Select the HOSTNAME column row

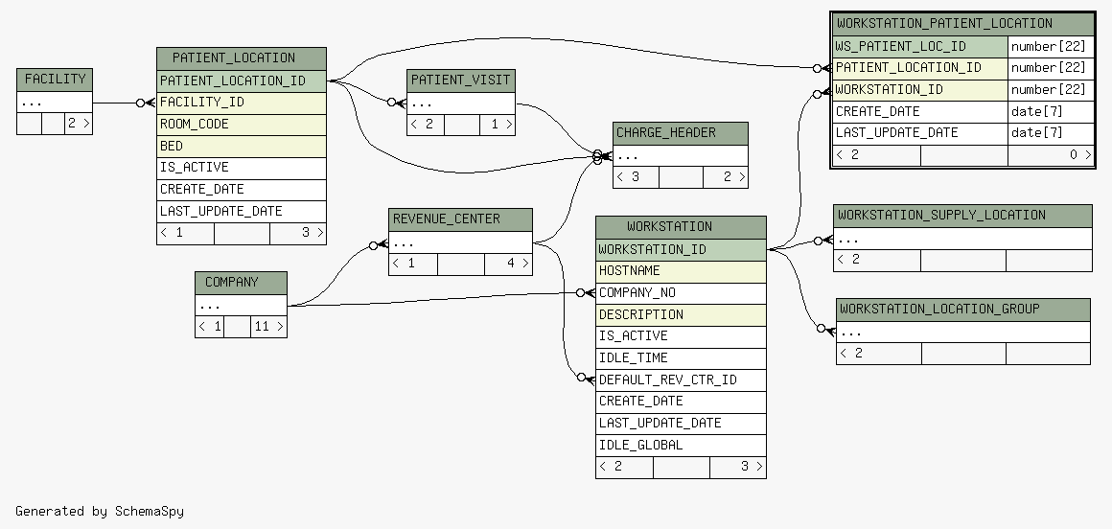point(681,271)
